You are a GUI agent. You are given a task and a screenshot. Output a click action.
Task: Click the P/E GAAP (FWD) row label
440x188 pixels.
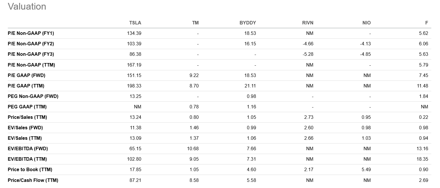tap(26, 75)
